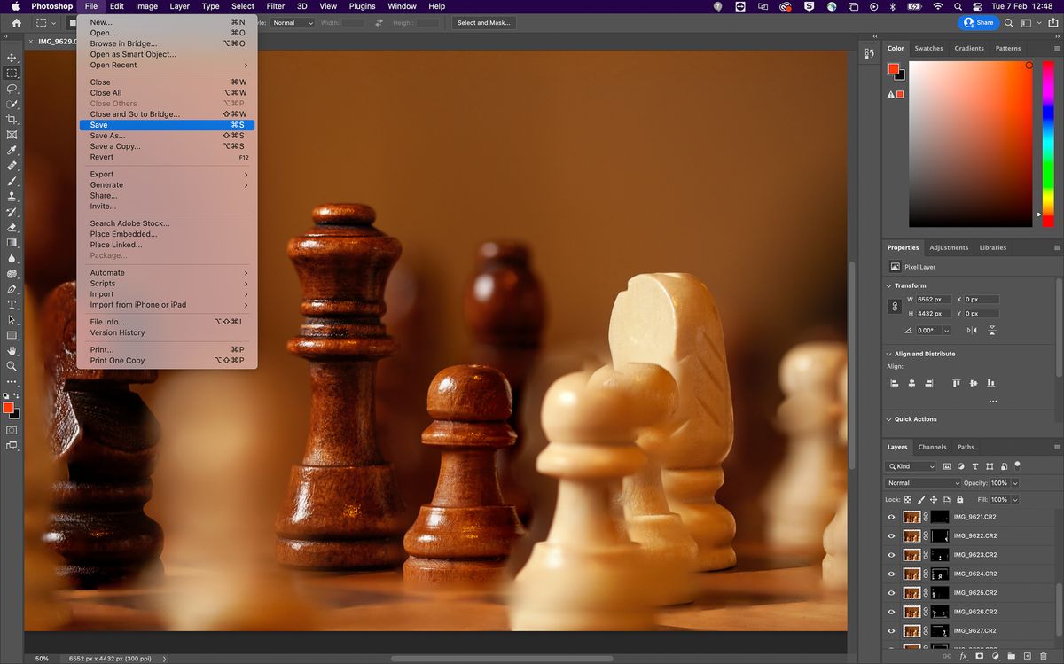Viewport: 1064px width, 664px height.
Task: Choose Save As from the File menu
Action: point(108,135)
